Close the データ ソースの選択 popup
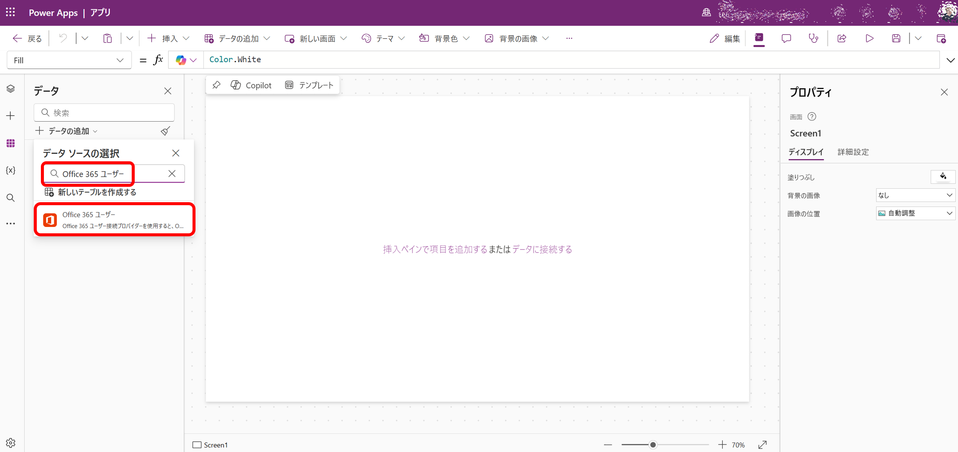 tap(176, 153)
